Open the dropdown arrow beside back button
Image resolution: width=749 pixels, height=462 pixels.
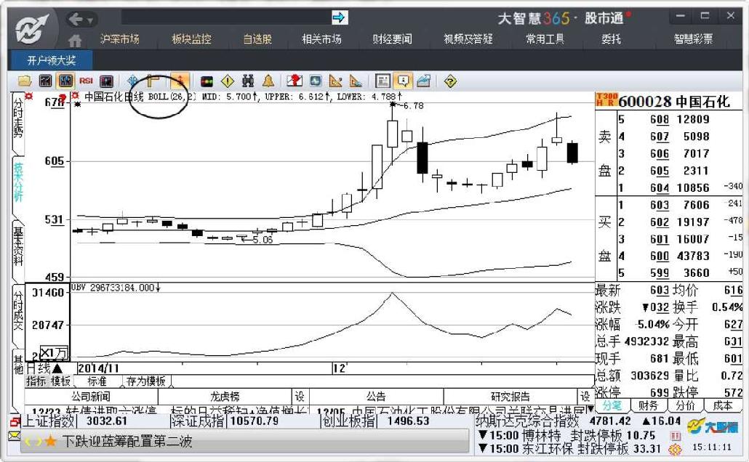pyautogui.click(x=90, y=20)
